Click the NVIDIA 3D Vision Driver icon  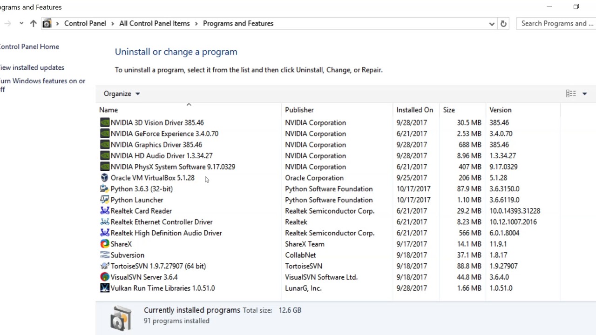pyautogui.click(x=105, y=122)
